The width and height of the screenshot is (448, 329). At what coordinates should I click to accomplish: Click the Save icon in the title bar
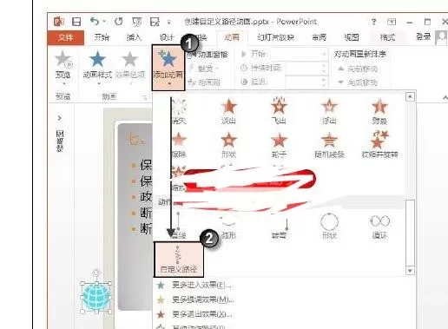coord(76,22)
